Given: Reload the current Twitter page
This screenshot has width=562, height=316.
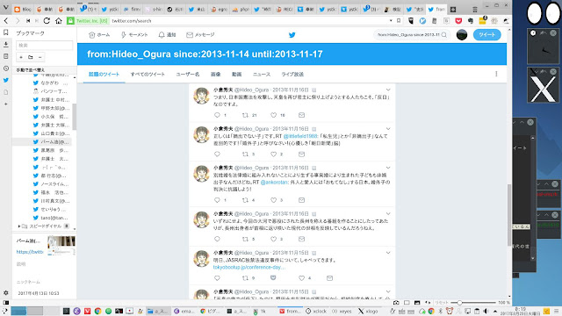Looking at the screenshot, I should [x=47, y=21].
